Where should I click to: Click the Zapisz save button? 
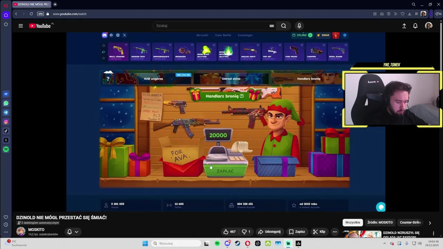pos(297,232)
